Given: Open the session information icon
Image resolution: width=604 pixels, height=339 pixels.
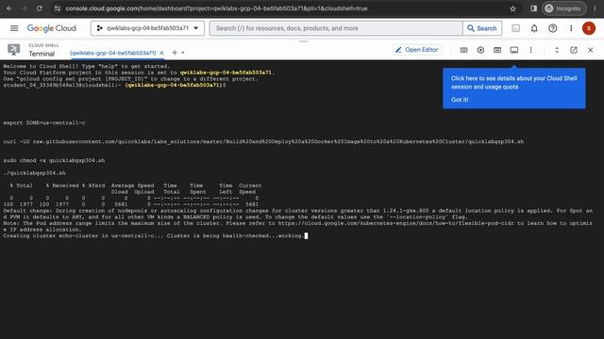Looking at the screenshot, I should tap(514, 50).
